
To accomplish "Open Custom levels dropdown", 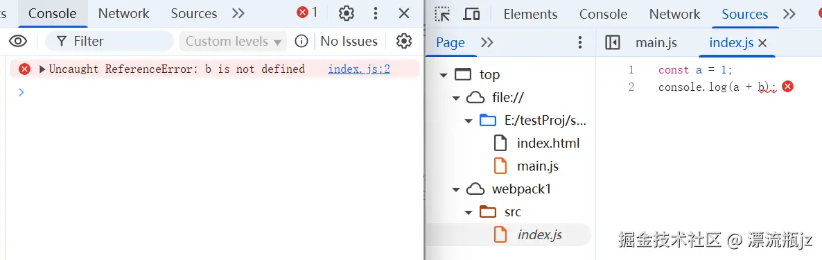I will [x=234, y=41].
